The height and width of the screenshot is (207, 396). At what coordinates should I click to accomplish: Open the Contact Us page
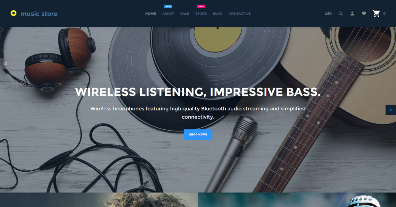point(240,14)
